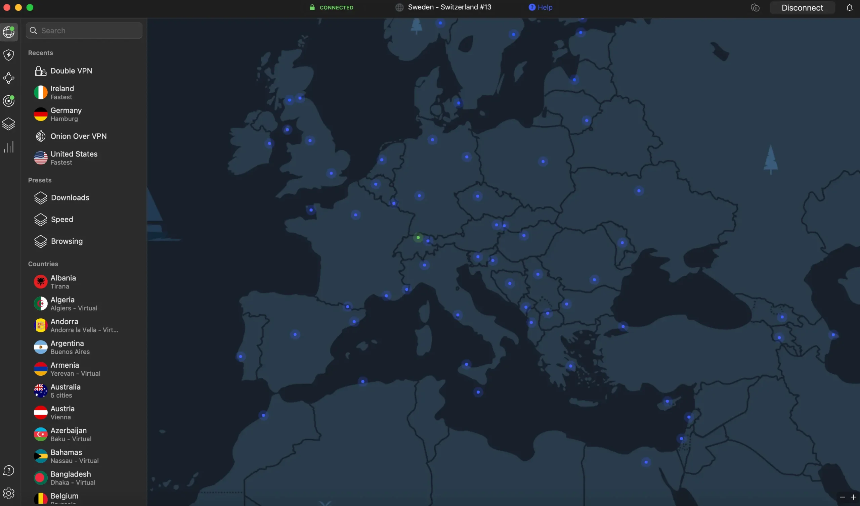Connect to Azerbaijan Baku Virtual
860x506 pixels.
84,434
